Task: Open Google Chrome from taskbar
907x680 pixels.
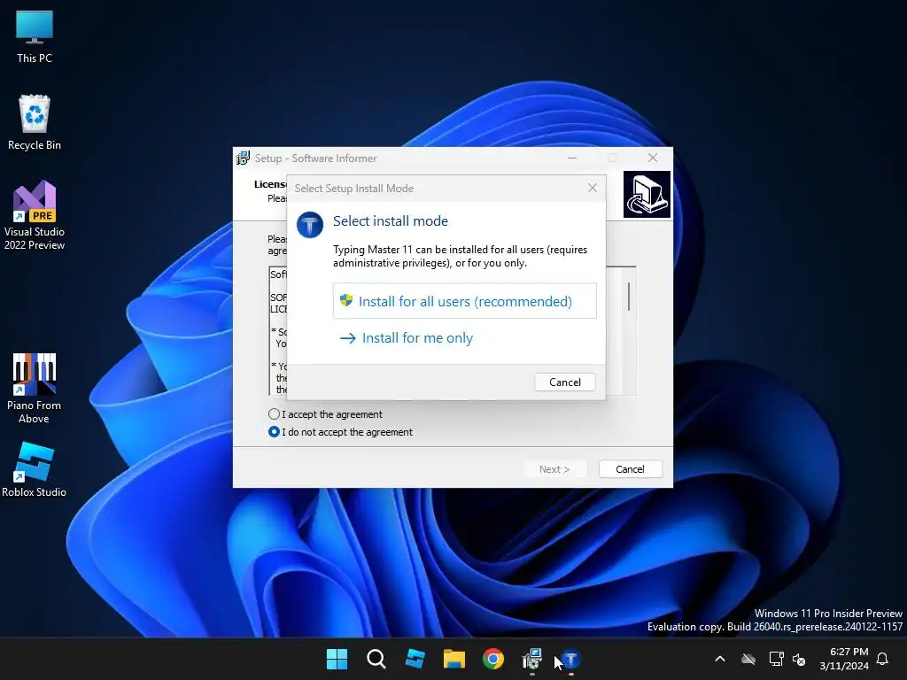Action: coord(493,659)
